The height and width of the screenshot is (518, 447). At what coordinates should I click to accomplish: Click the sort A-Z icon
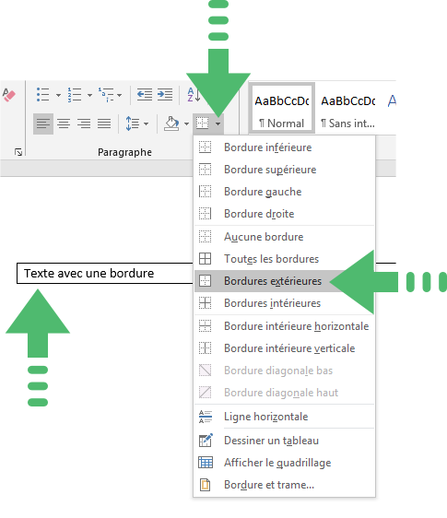[x=194, y=95]
